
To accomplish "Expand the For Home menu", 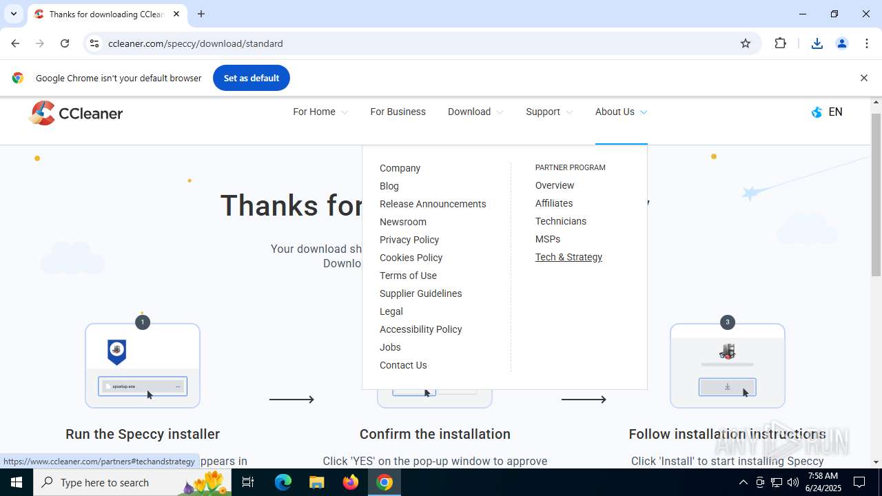I will tap(320, 112).
